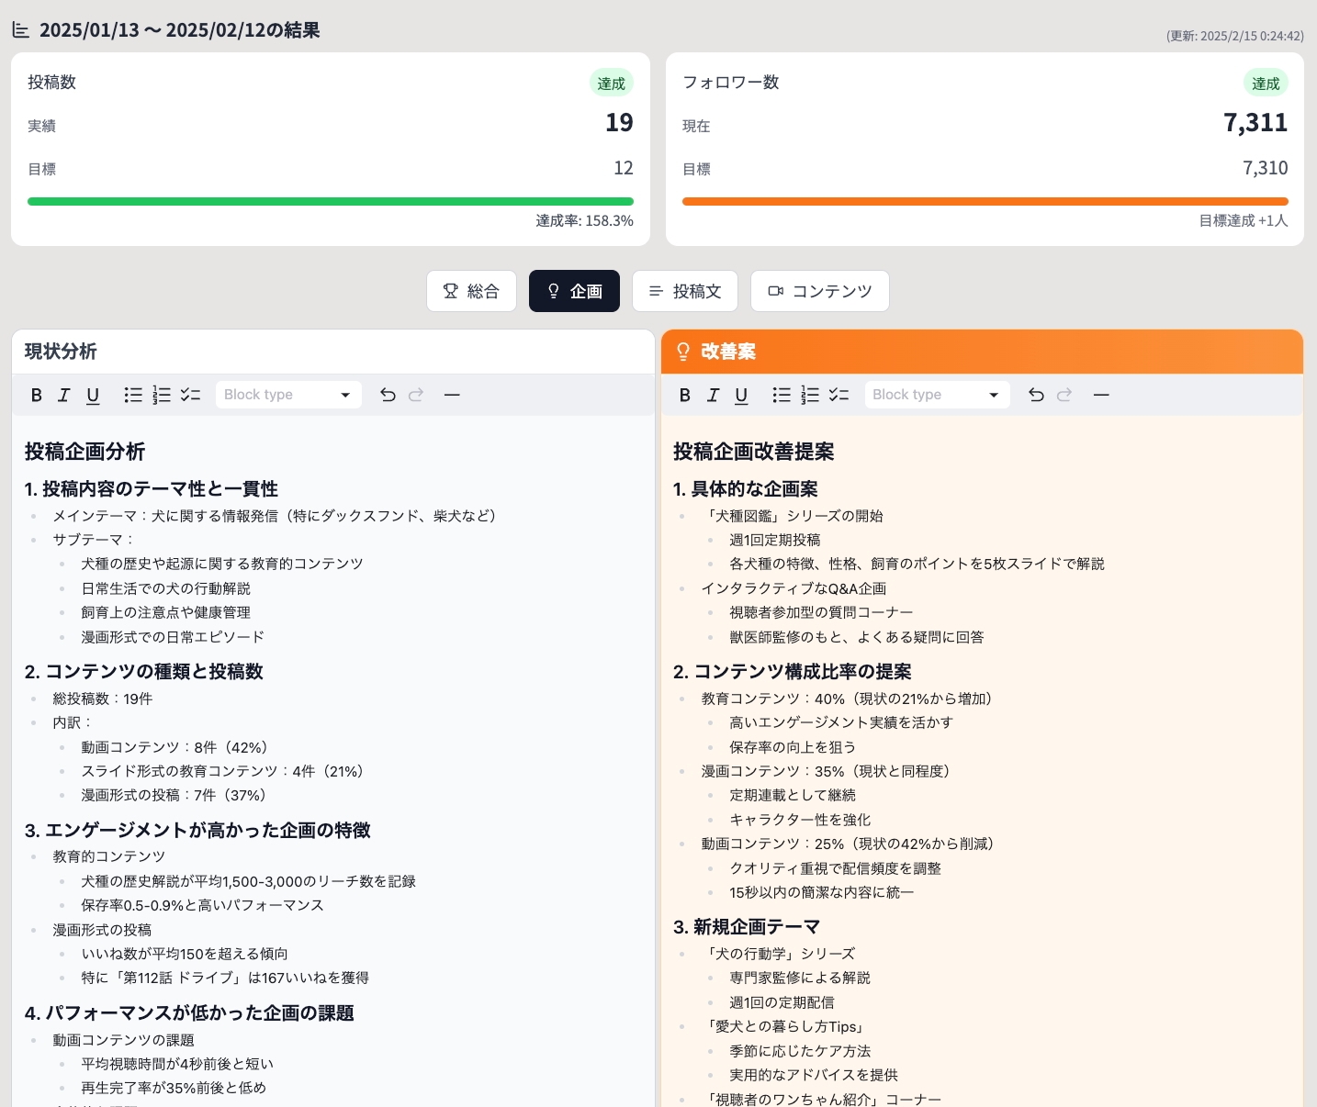
Task: Toggle the 企画 view button
Action: click(x=574, y=291)
